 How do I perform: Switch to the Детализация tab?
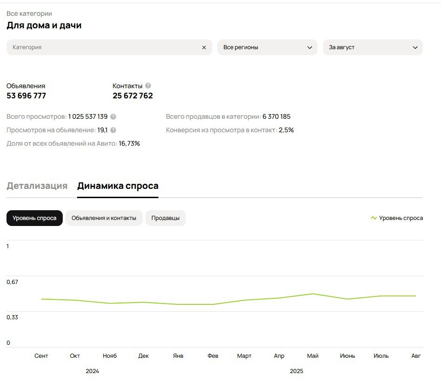tap(37, 186)
